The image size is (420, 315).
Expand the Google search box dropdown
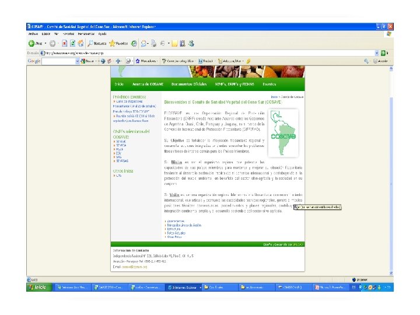[78, 61]
